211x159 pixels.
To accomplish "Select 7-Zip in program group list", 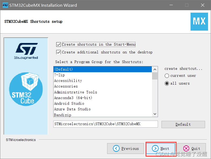I will click(x=103, y=75).
